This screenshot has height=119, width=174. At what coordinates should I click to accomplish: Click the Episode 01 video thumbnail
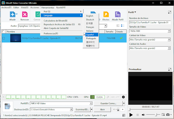click(16, 38)
